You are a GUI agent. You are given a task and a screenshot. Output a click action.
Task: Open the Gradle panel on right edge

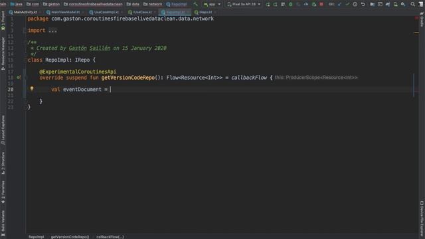click(422, 19)
